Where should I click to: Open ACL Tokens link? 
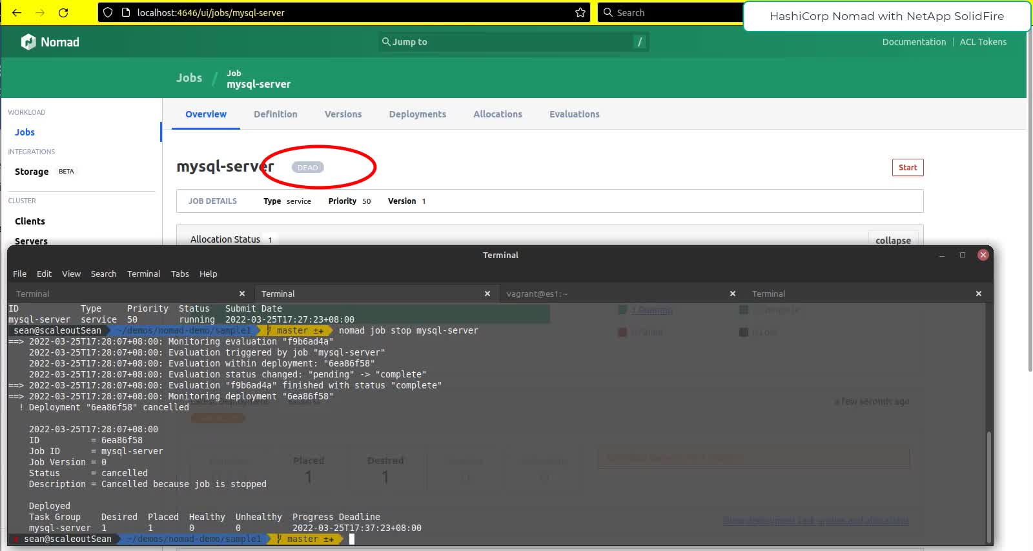983,42
